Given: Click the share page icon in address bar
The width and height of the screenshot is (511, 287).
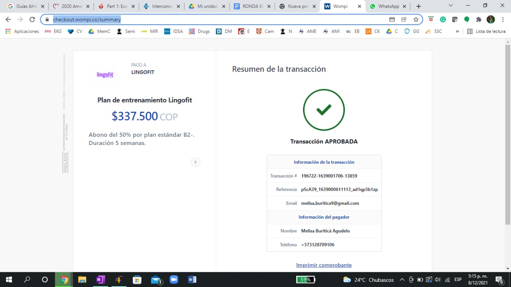Looking at the screenshot, I should (404, 20).
